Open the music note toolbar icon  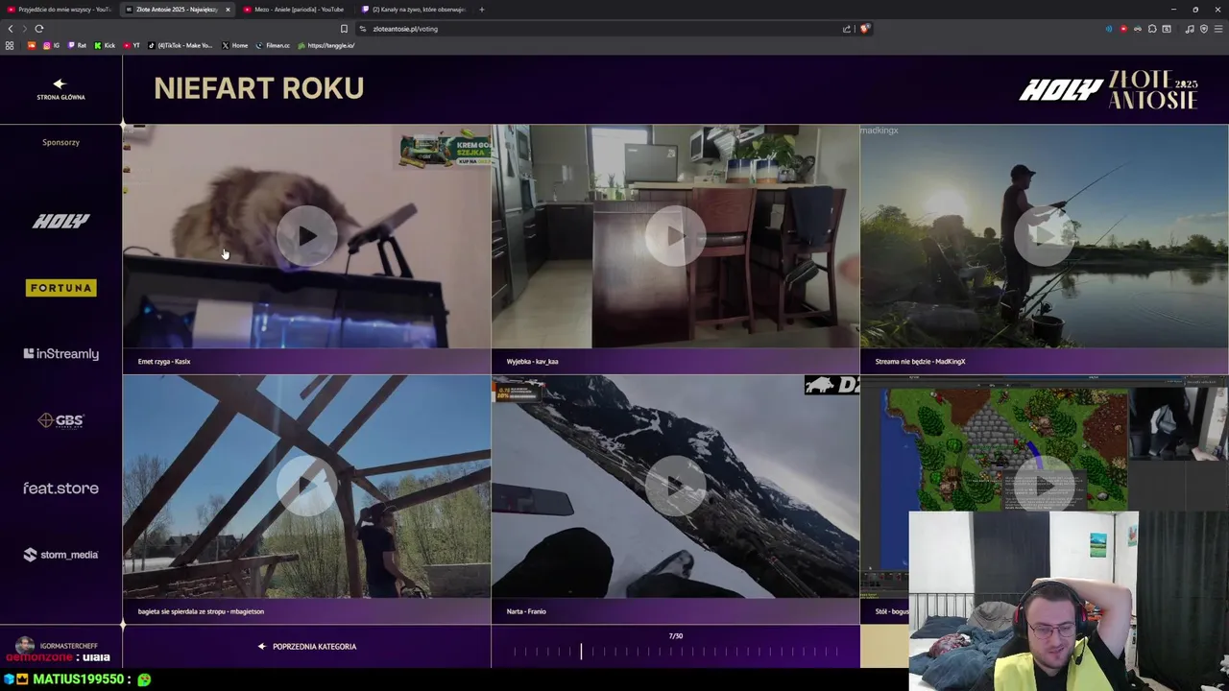[1190, 29]
